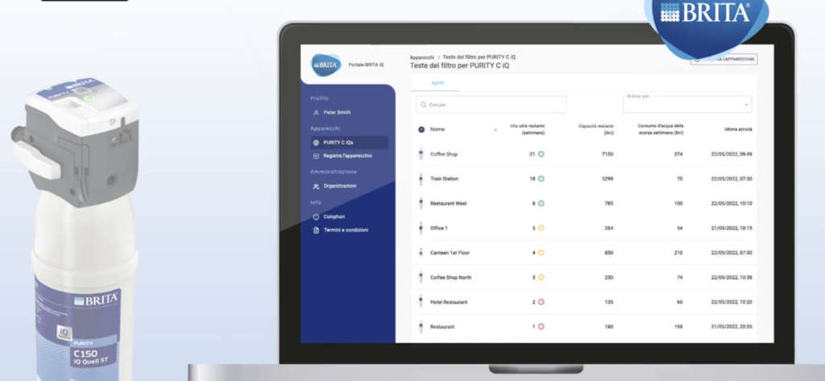This screenshot has height=381, width=825.
Task: Click the Apparecchi breadcrumb link
Action: click(422, 57)
